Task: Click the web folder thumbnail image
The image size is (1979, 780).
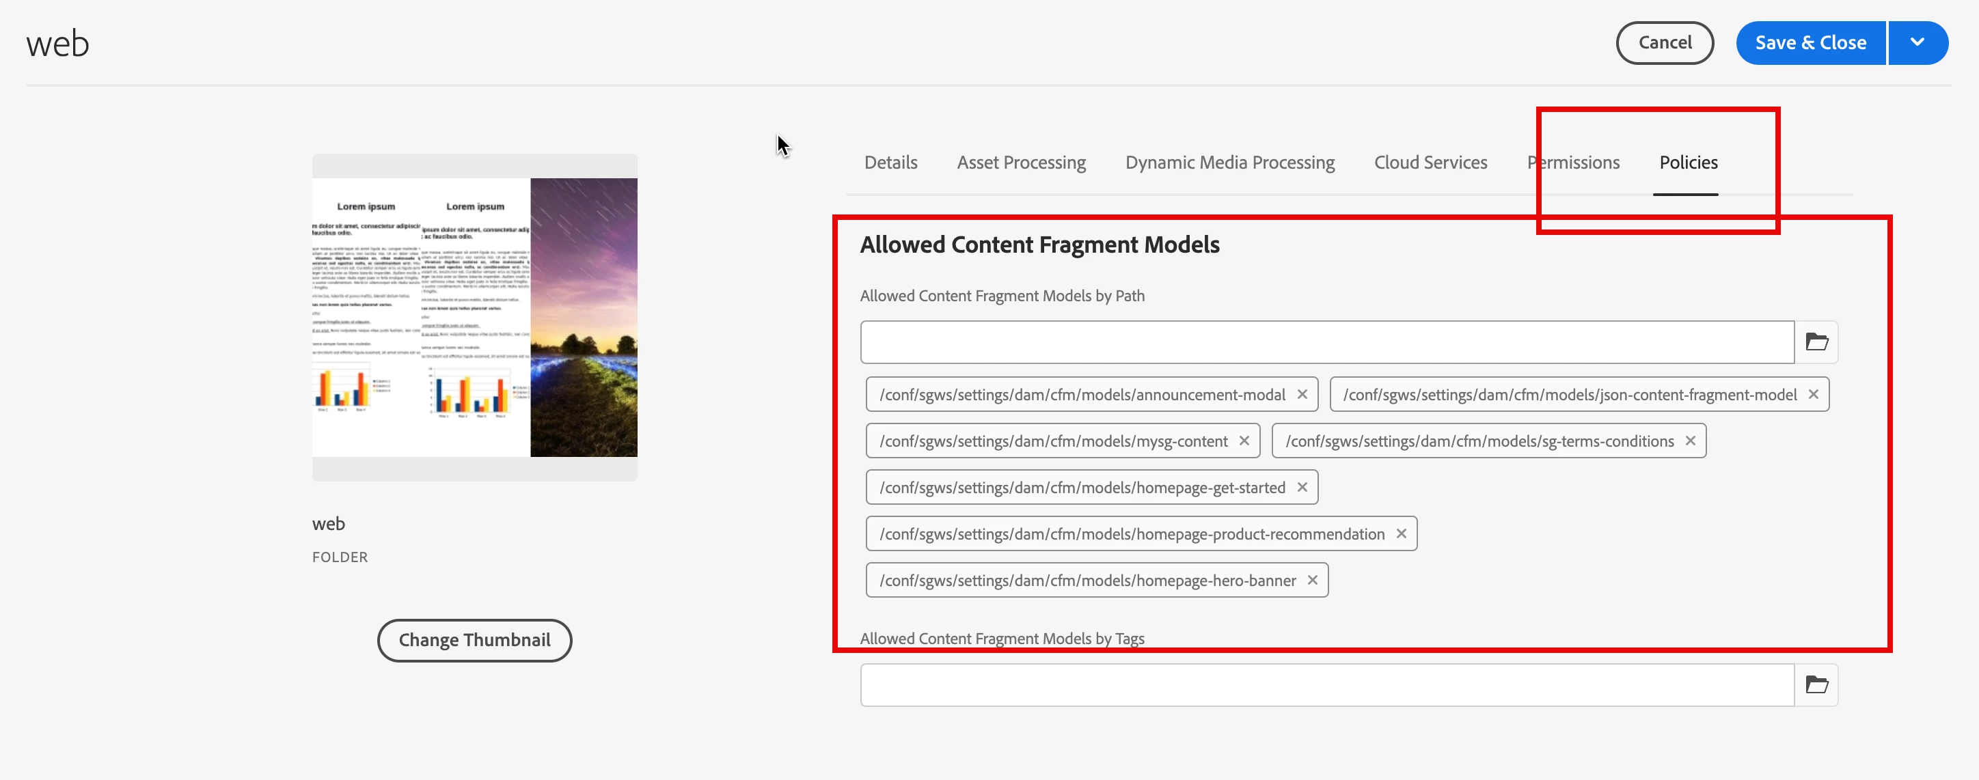Action: [474, 317]
